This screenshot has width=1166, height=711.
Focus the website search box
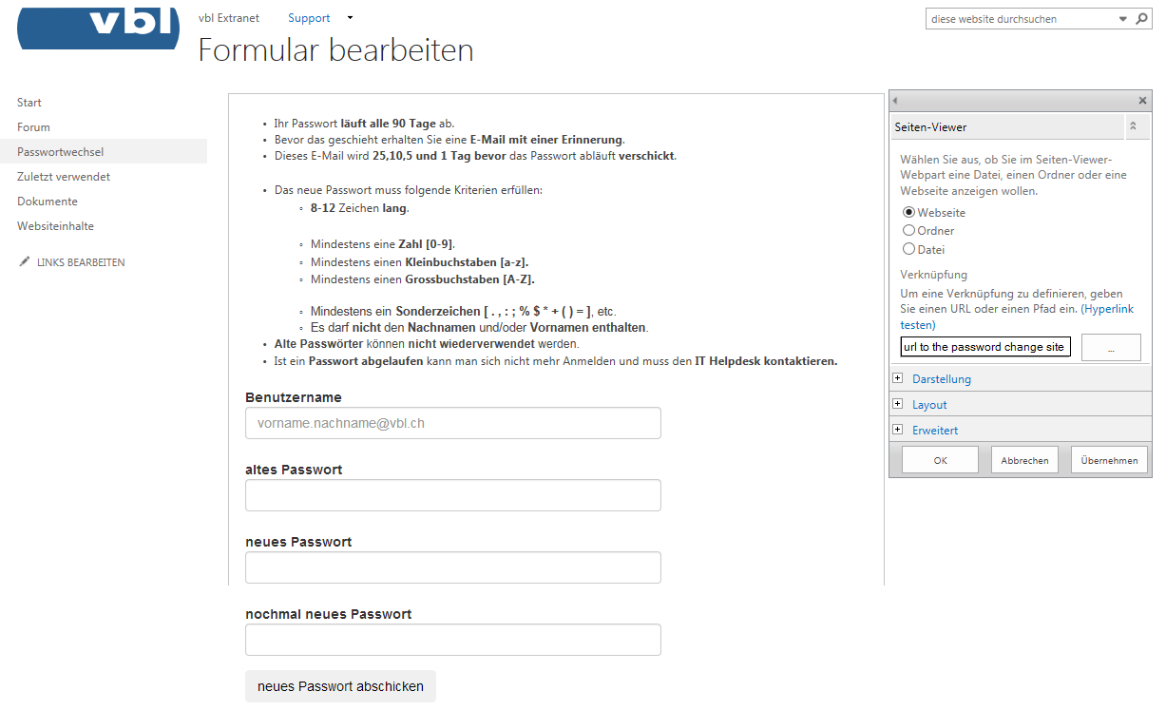(x=1020, y=19)
